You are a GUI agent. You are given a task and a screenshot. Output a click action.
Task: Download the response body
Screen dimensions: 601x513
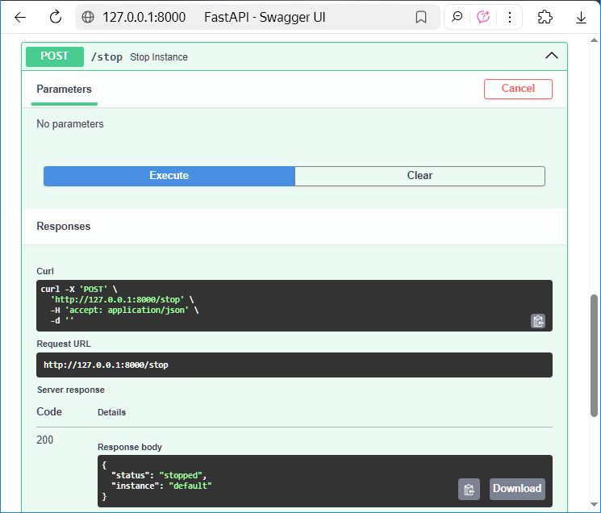point(517,489)
